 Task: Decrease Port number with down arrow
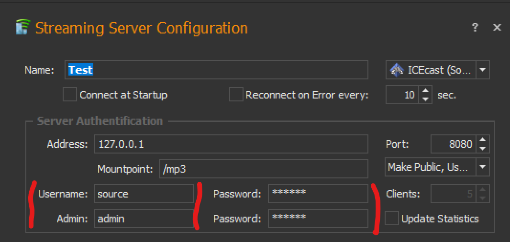pyautogui.click(x=483, y=148)
